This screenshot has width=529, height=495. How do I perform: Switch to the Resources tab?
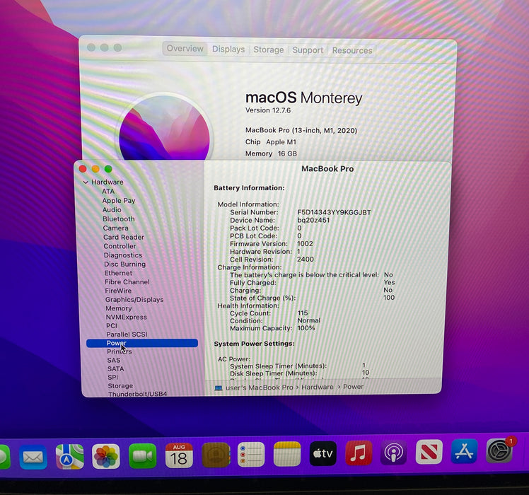pos(352,51)
